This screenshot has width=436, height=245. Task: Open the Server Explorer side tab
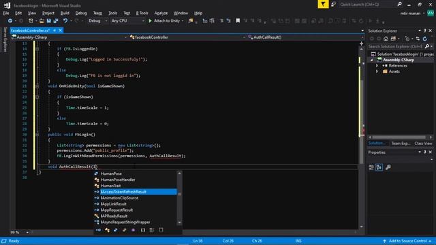[x=5, y=39]
